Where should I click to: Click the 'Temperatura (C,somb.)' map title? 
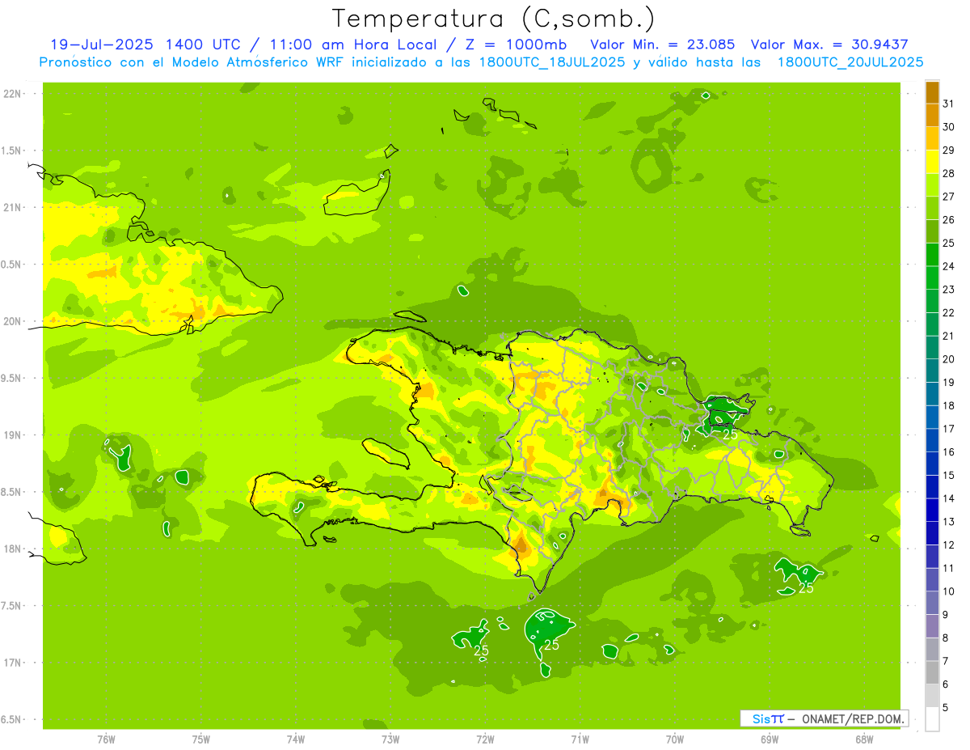click(x=494, y=19)
